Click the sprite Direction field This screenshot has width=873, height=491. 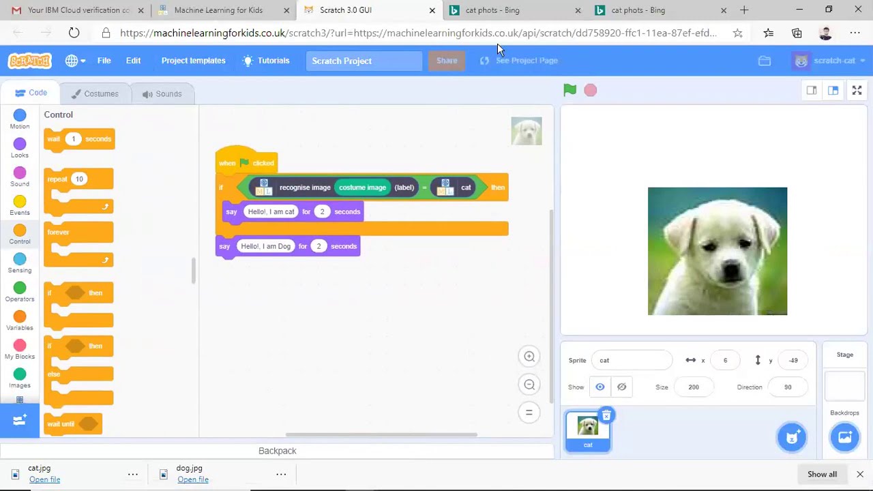coord(788,387)
